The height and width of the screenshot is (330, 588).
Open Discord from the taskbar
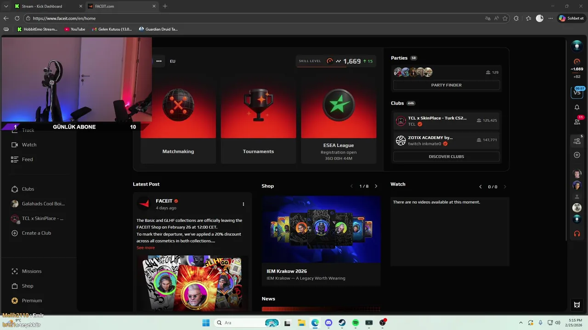point(328,323)
